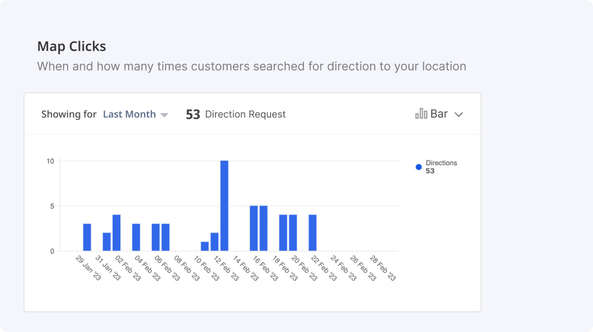Click the shortest bar near 10 Feb
Image resolution: width=593 pixels, height=332 pixels.
(205, 246)
